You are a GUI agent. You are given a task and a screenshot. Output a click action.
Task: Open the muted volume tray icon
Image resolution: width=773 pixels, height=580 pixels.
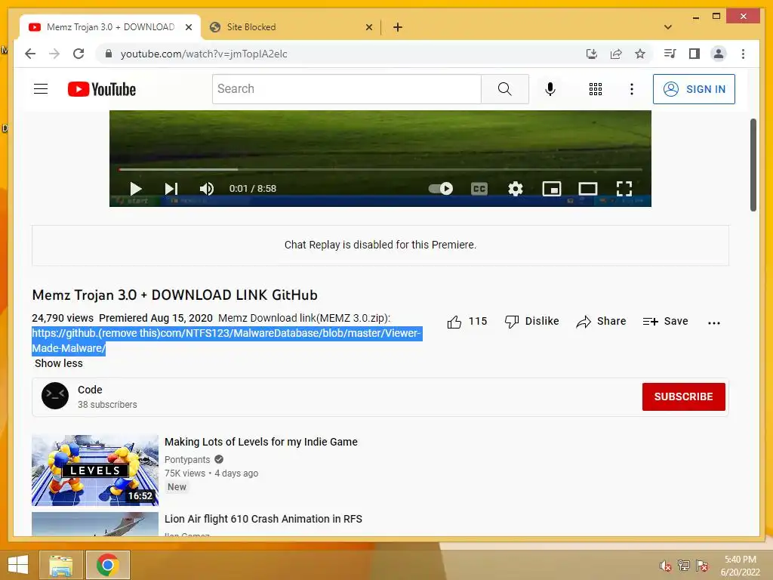[x=666, y=566]
